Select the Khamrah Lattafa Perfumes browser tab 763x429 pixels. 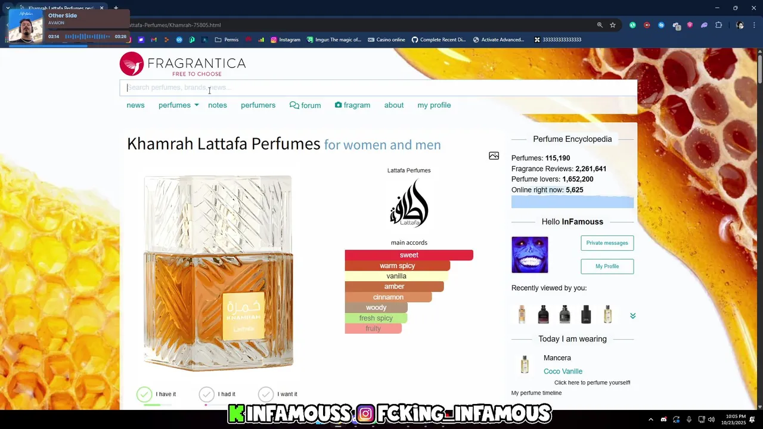click(x=61, y=8)
